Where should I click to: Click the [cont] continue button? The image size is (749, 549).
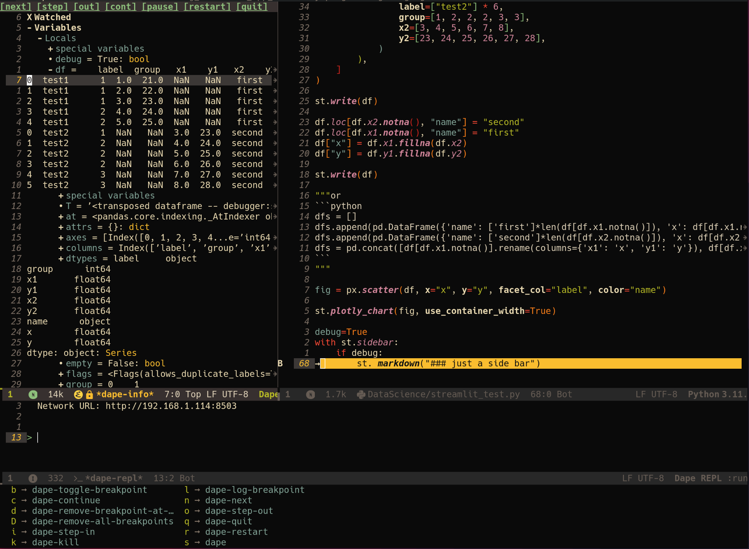(x=121, y=7)
